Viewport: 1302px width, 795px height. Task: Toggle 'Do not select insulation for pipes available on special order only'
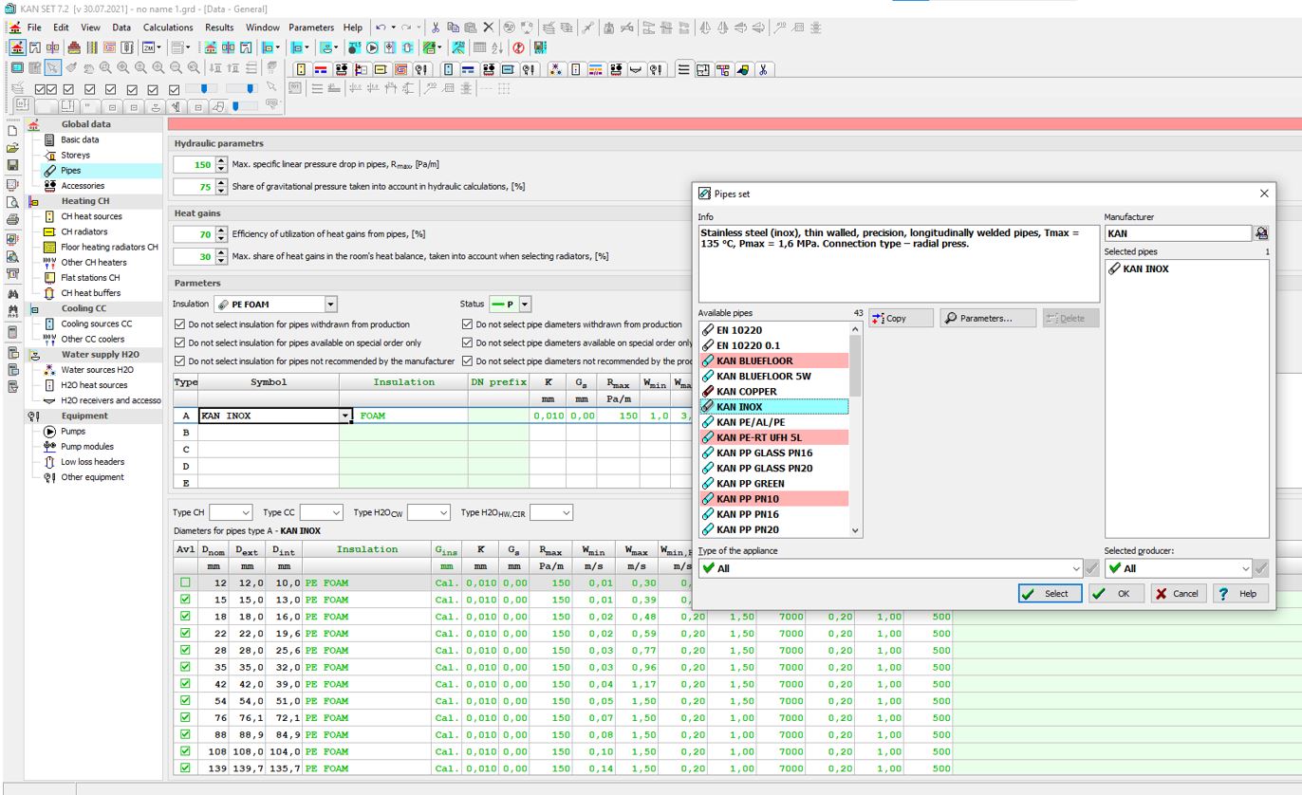180,342
